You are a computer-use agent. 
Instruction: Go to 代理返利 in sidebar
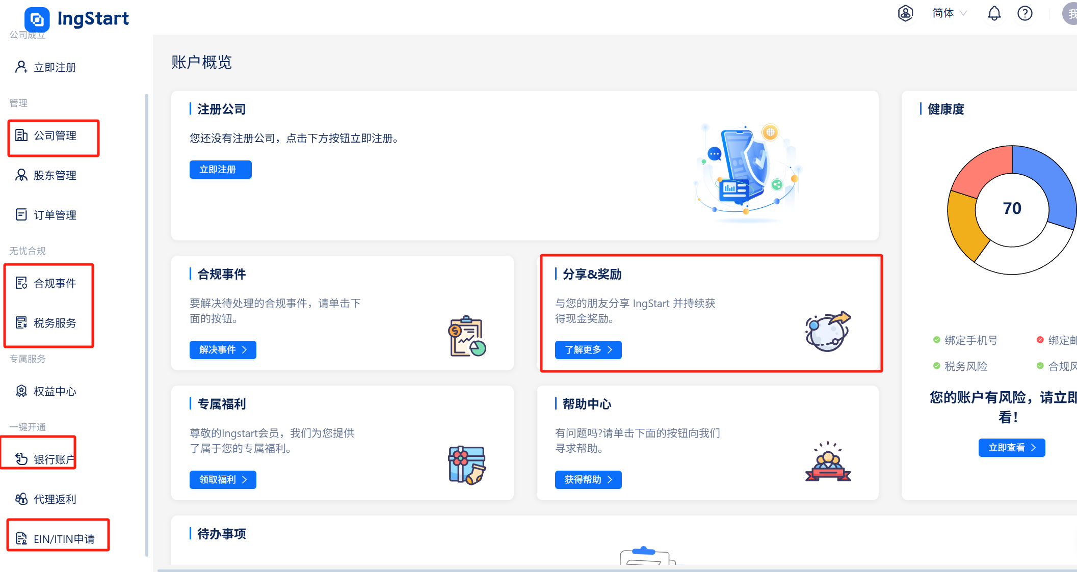pos(55,499)
